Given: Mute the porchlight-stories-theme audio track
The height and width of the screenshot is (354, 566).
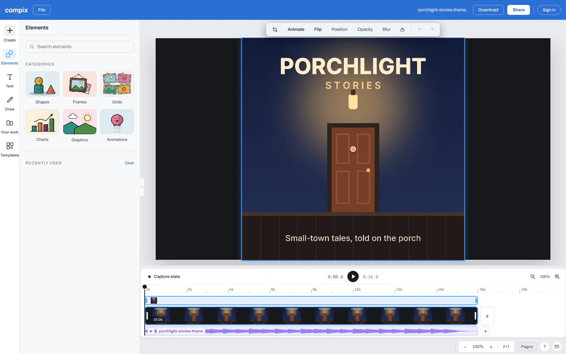Looking at the screenshot, I should click(x=151, y=331).
